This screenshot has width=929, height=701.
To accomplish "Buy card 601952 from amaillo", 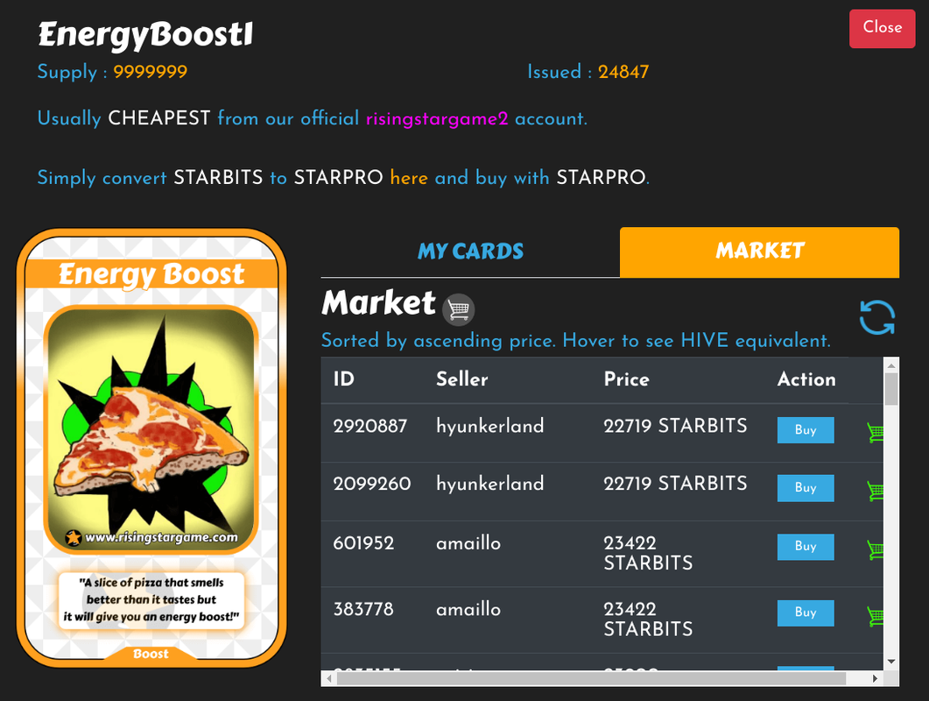I will tap(806, 546).
